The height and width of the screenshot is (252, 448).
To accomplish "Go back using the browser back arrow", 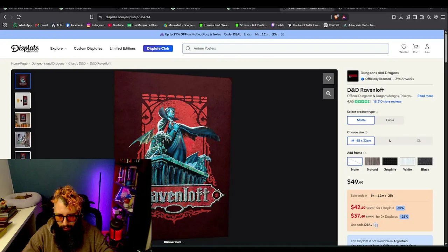I will [5, 17].
